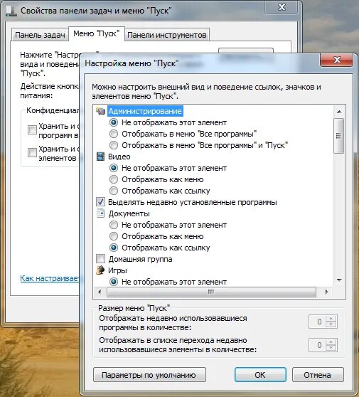This screenshot has width=359, height=397.
Task: Click the vertical scrollbar thumb
Action: [x=339, y=136]
